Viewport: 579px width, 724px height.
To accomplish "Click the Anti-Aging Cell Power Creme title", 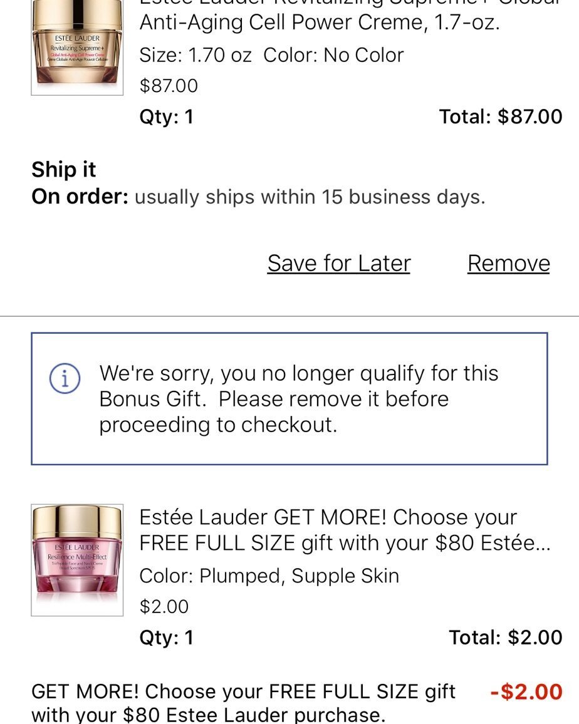I will pos(320,23).
